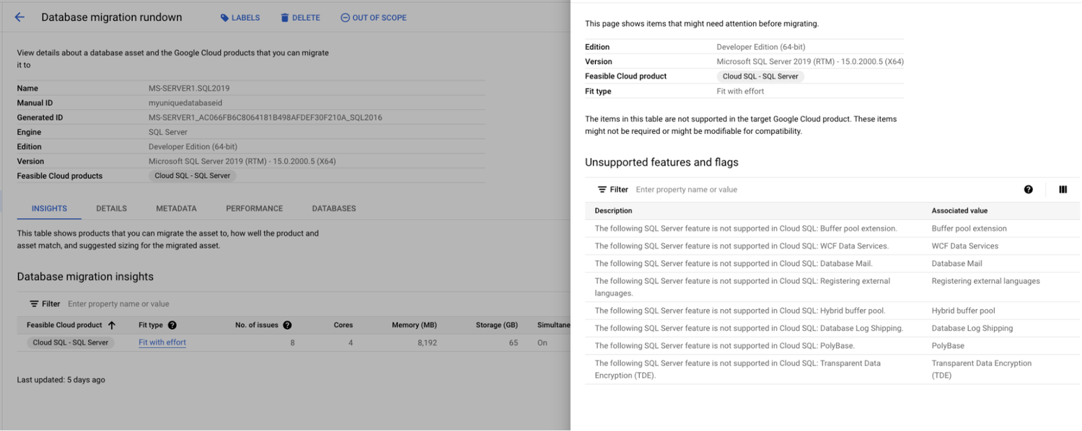Click the Unsupported features and flags heading

click(x=661, y=162)
